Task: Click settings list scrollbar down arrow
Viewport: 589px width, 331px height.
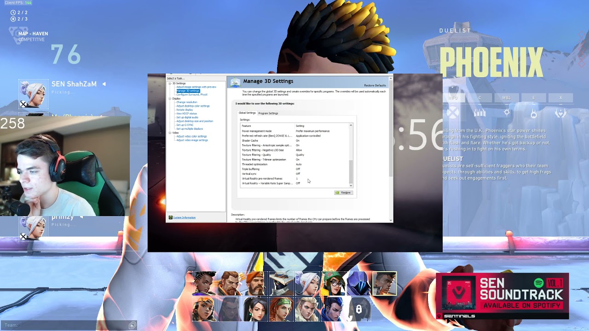Action: pyautogui.click(x=351, y=185)
